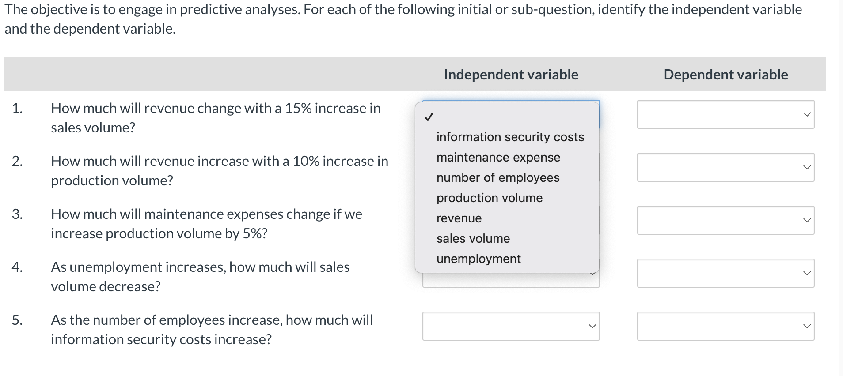The height and width of the screenshot is (376, 843).
Task: Click the chevron in question 1's dependent dropdown
Action: tap(807, 114)
